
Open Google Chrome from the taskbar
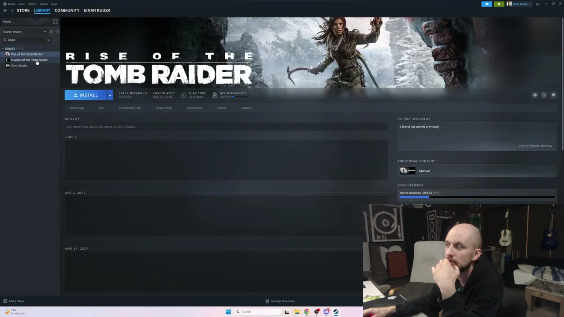coord(307,312)
